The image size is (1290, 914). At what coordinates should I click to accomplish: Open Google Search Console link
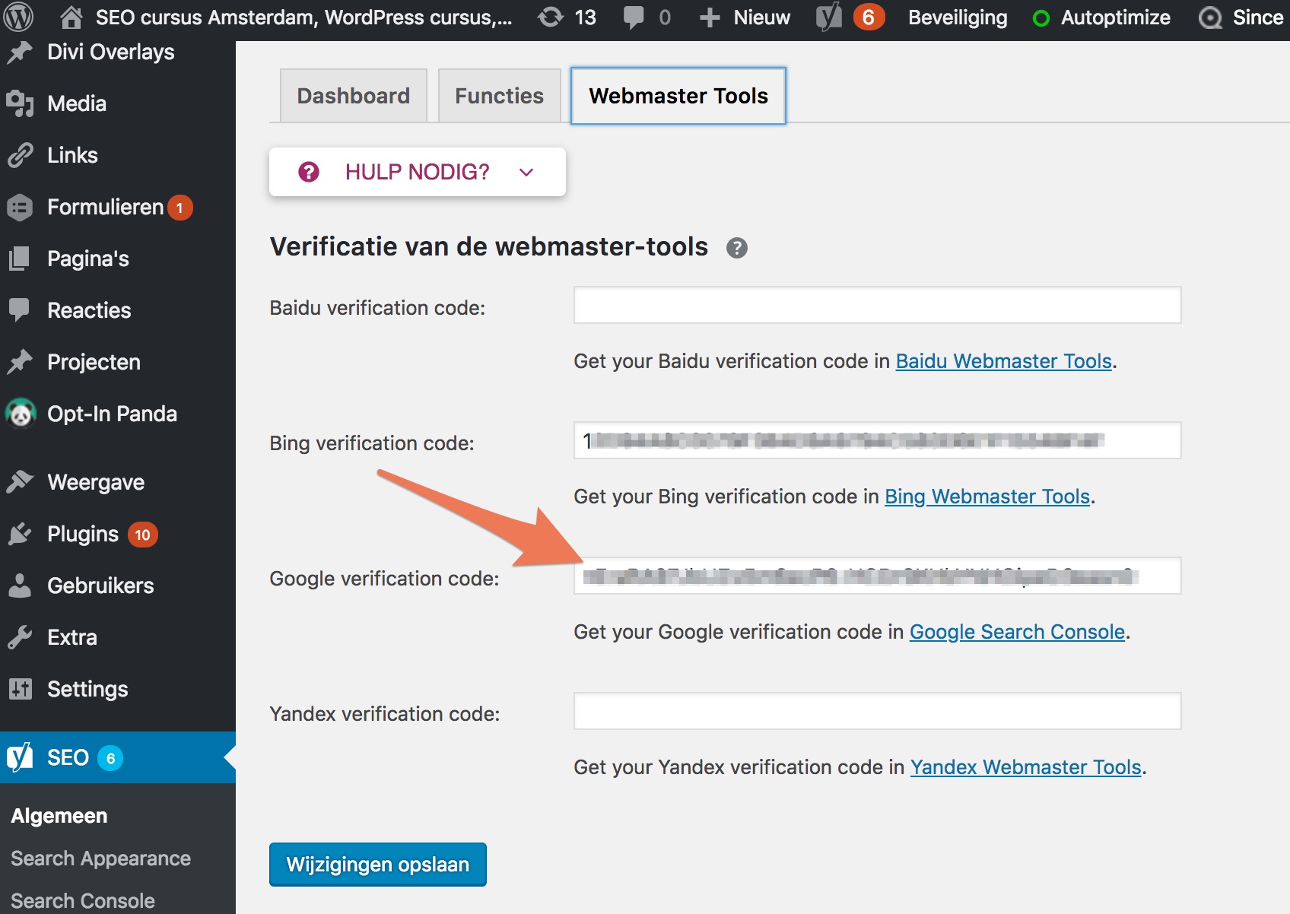[x=1017, y=632]
